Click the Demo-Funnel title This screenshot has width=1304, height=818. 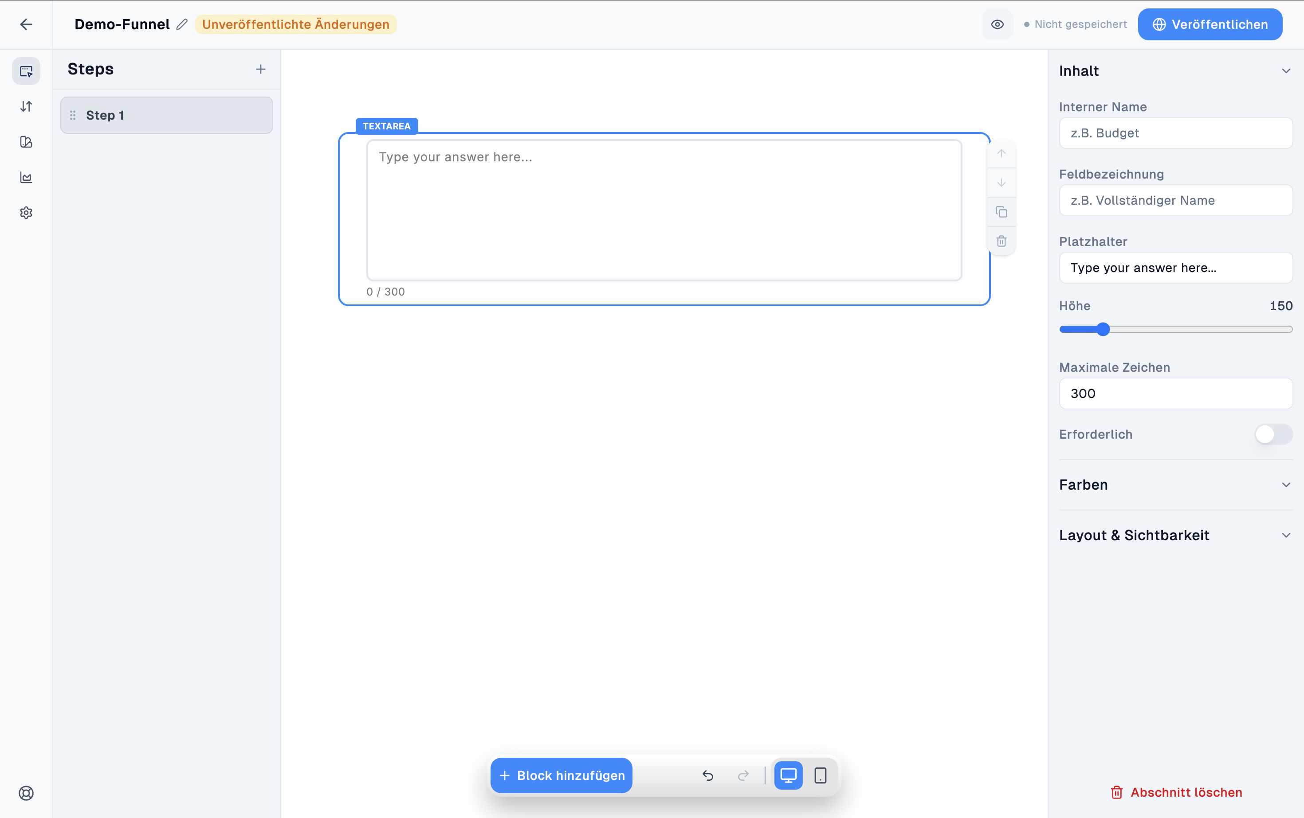[122, 24]
